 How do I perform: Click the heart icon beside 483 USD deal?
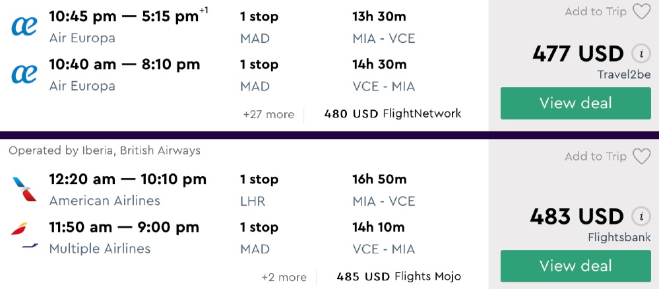pyautogui.click(x=641, y=156)
